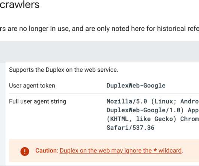Click the word 'Gecko' in user agent
The image size is (199, 166).
click(x=165, y=119)
